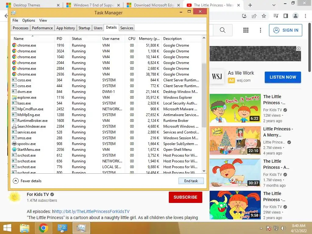Open Chrome media control icon
312x234 pixels.
tap(276, 16)
